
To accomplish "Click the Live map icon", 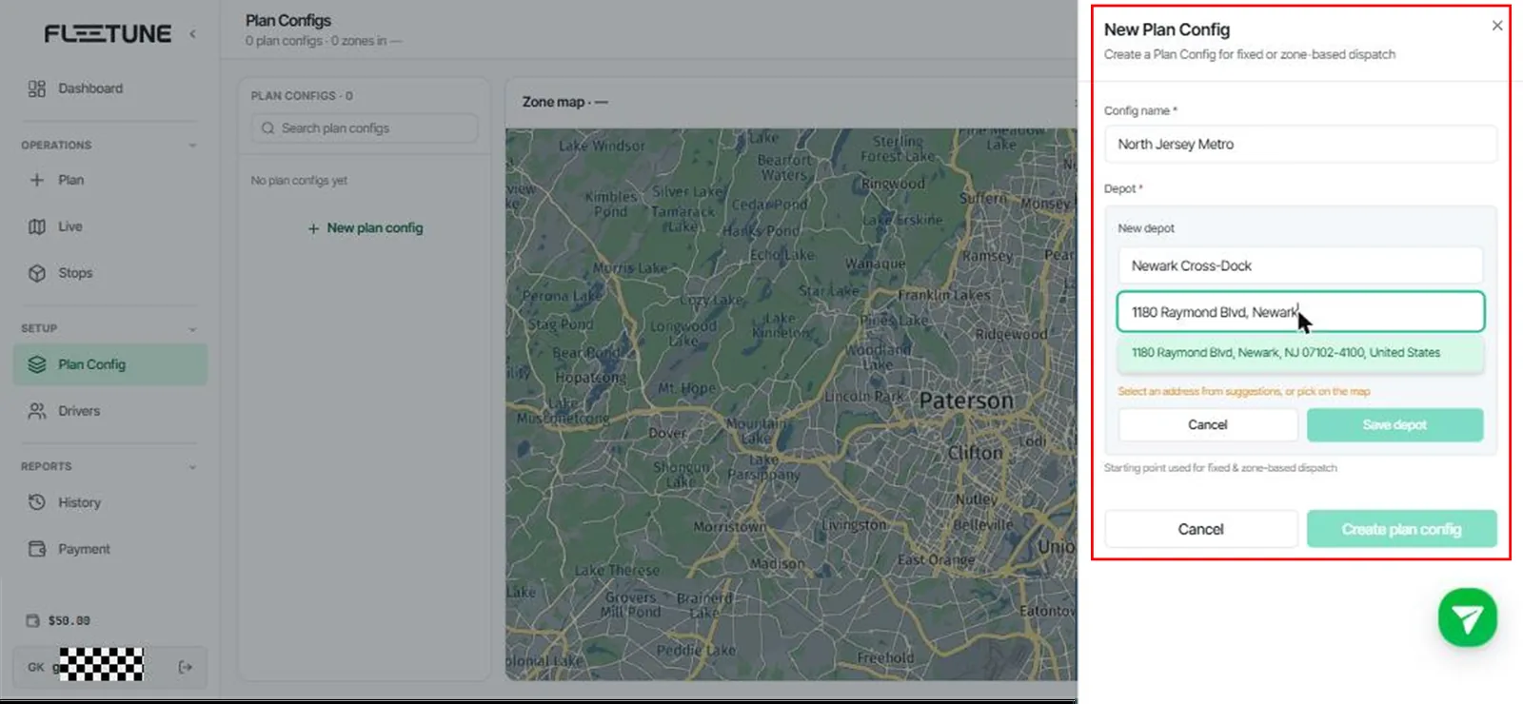I will 37,226.
